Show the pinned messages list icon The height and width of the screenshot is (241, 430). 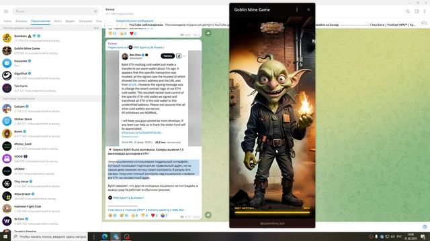click(x=424, y=23)
